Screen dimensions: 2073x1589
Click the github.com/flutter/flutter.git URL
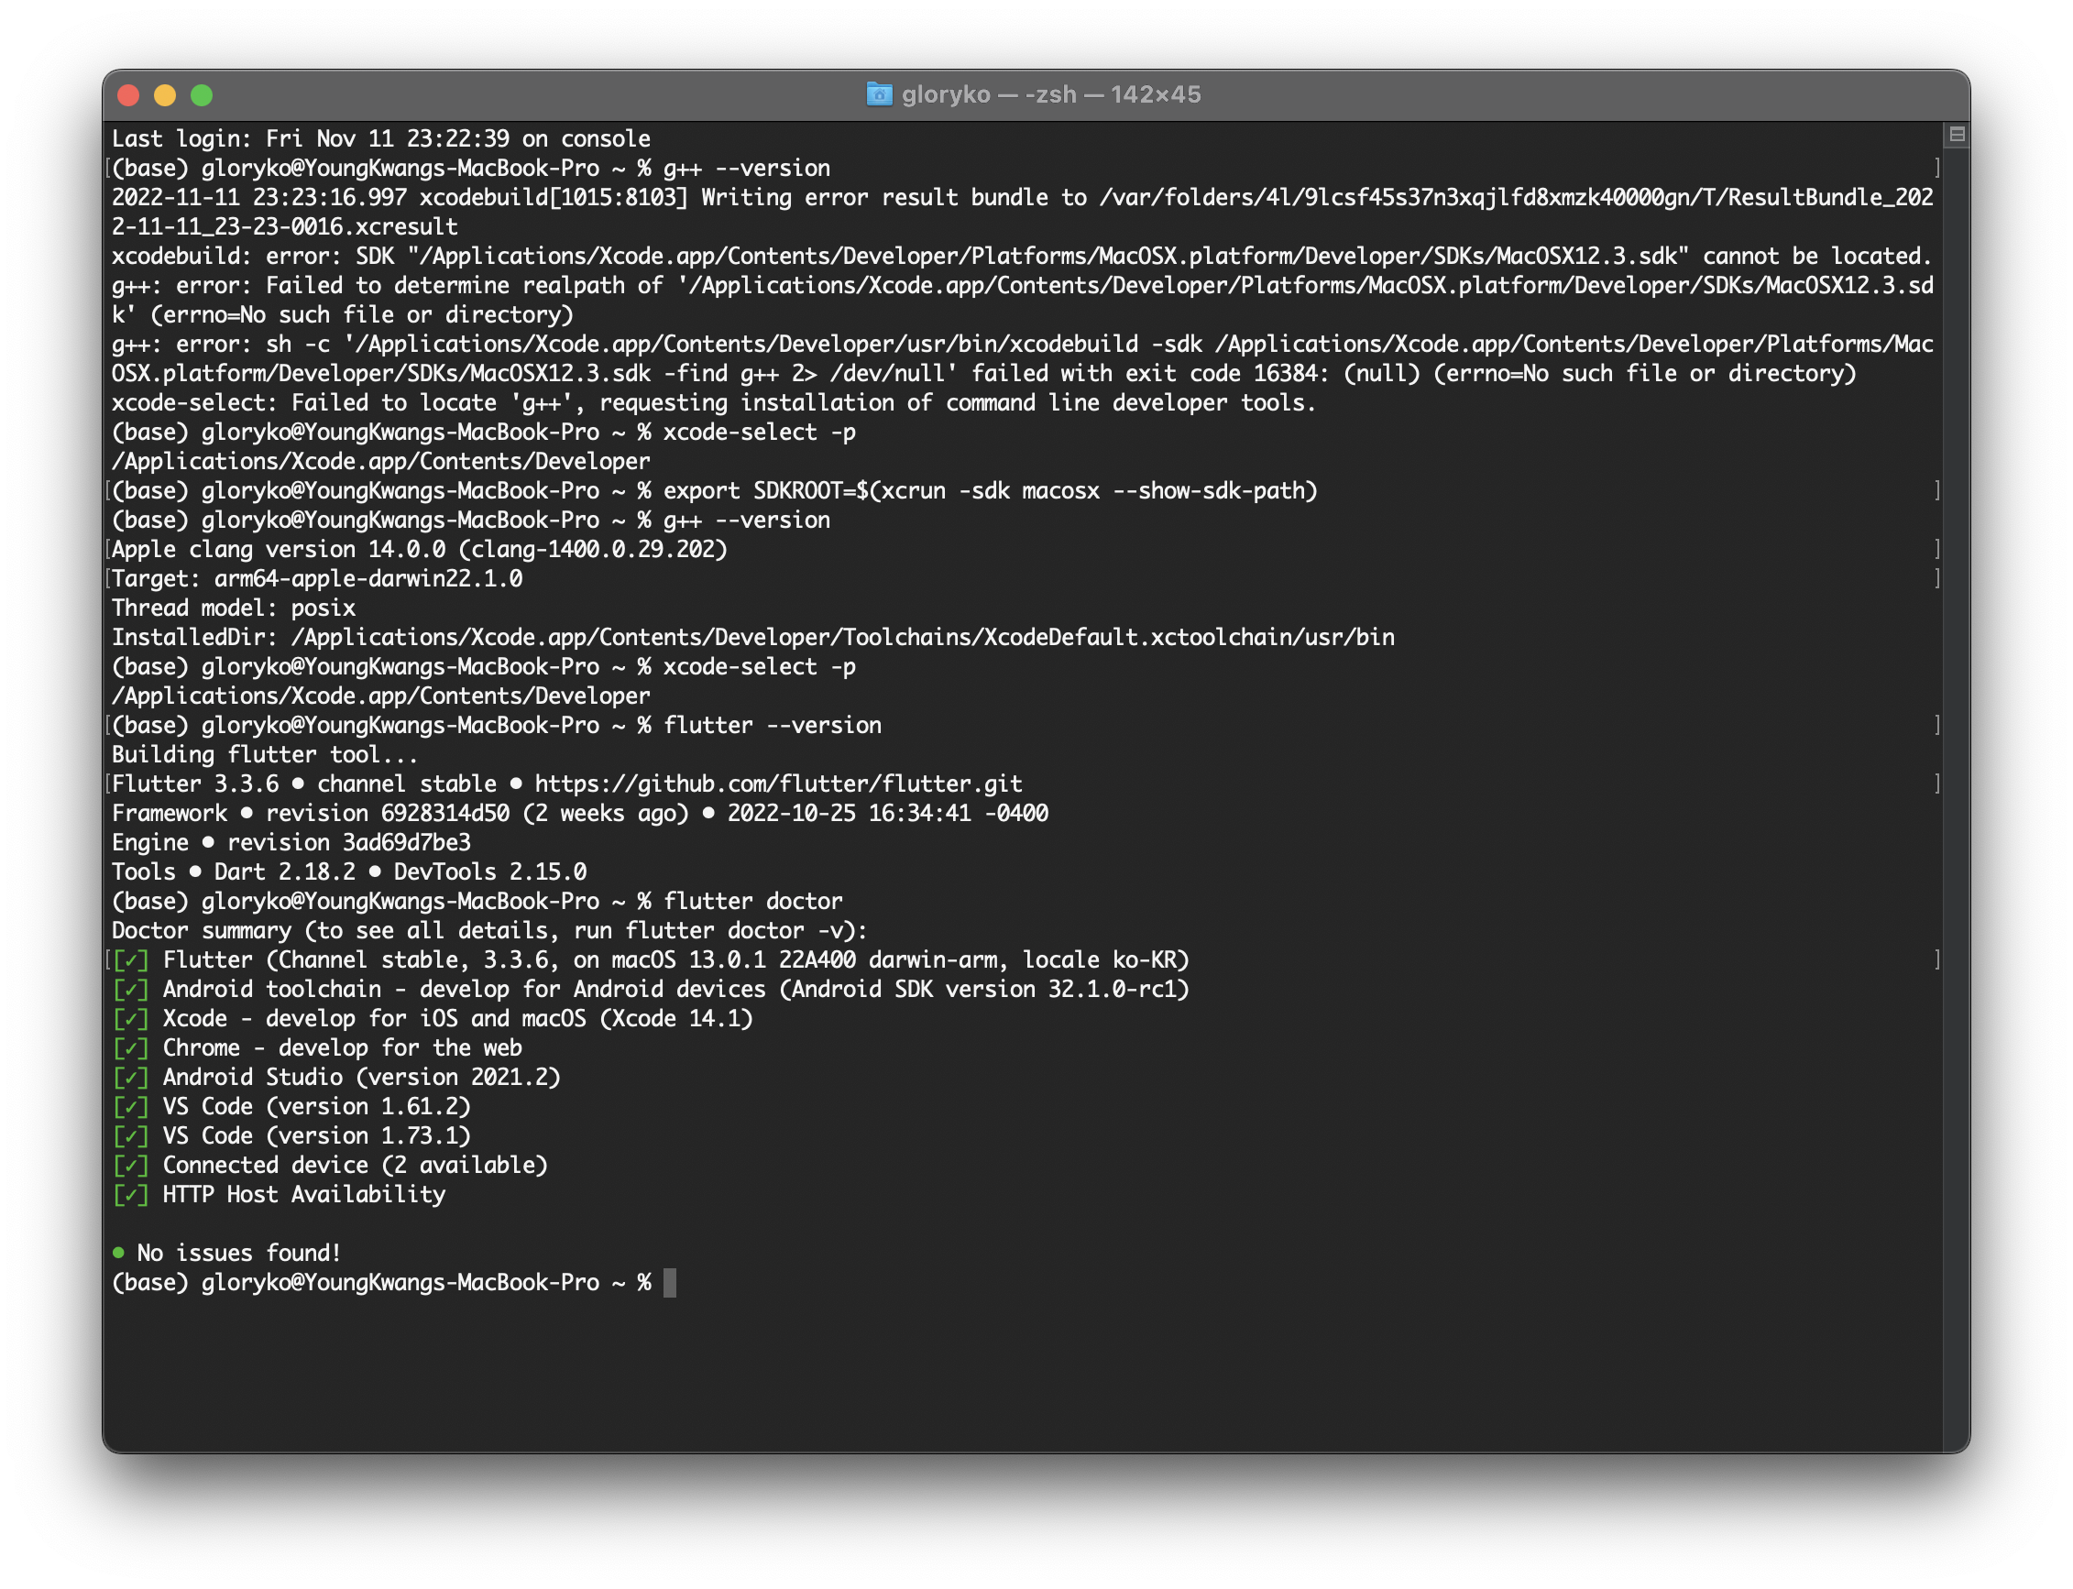pyautogui.click(x=777, y=784)
